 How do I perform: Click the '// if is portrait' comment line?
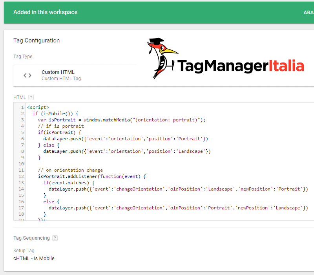(x=61, y=126)
